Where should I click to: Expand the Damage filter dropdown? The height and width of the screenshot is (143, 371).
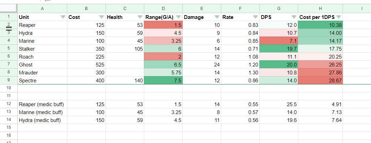click(x=217, y=17)
